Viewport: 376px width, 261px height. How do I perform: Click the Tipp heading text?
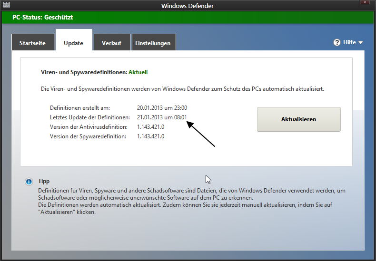(x=44, y=181)
